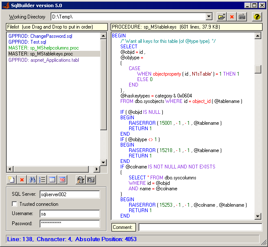268x247 pixels.
Task: Click the Comment text field
Action: 200,227
